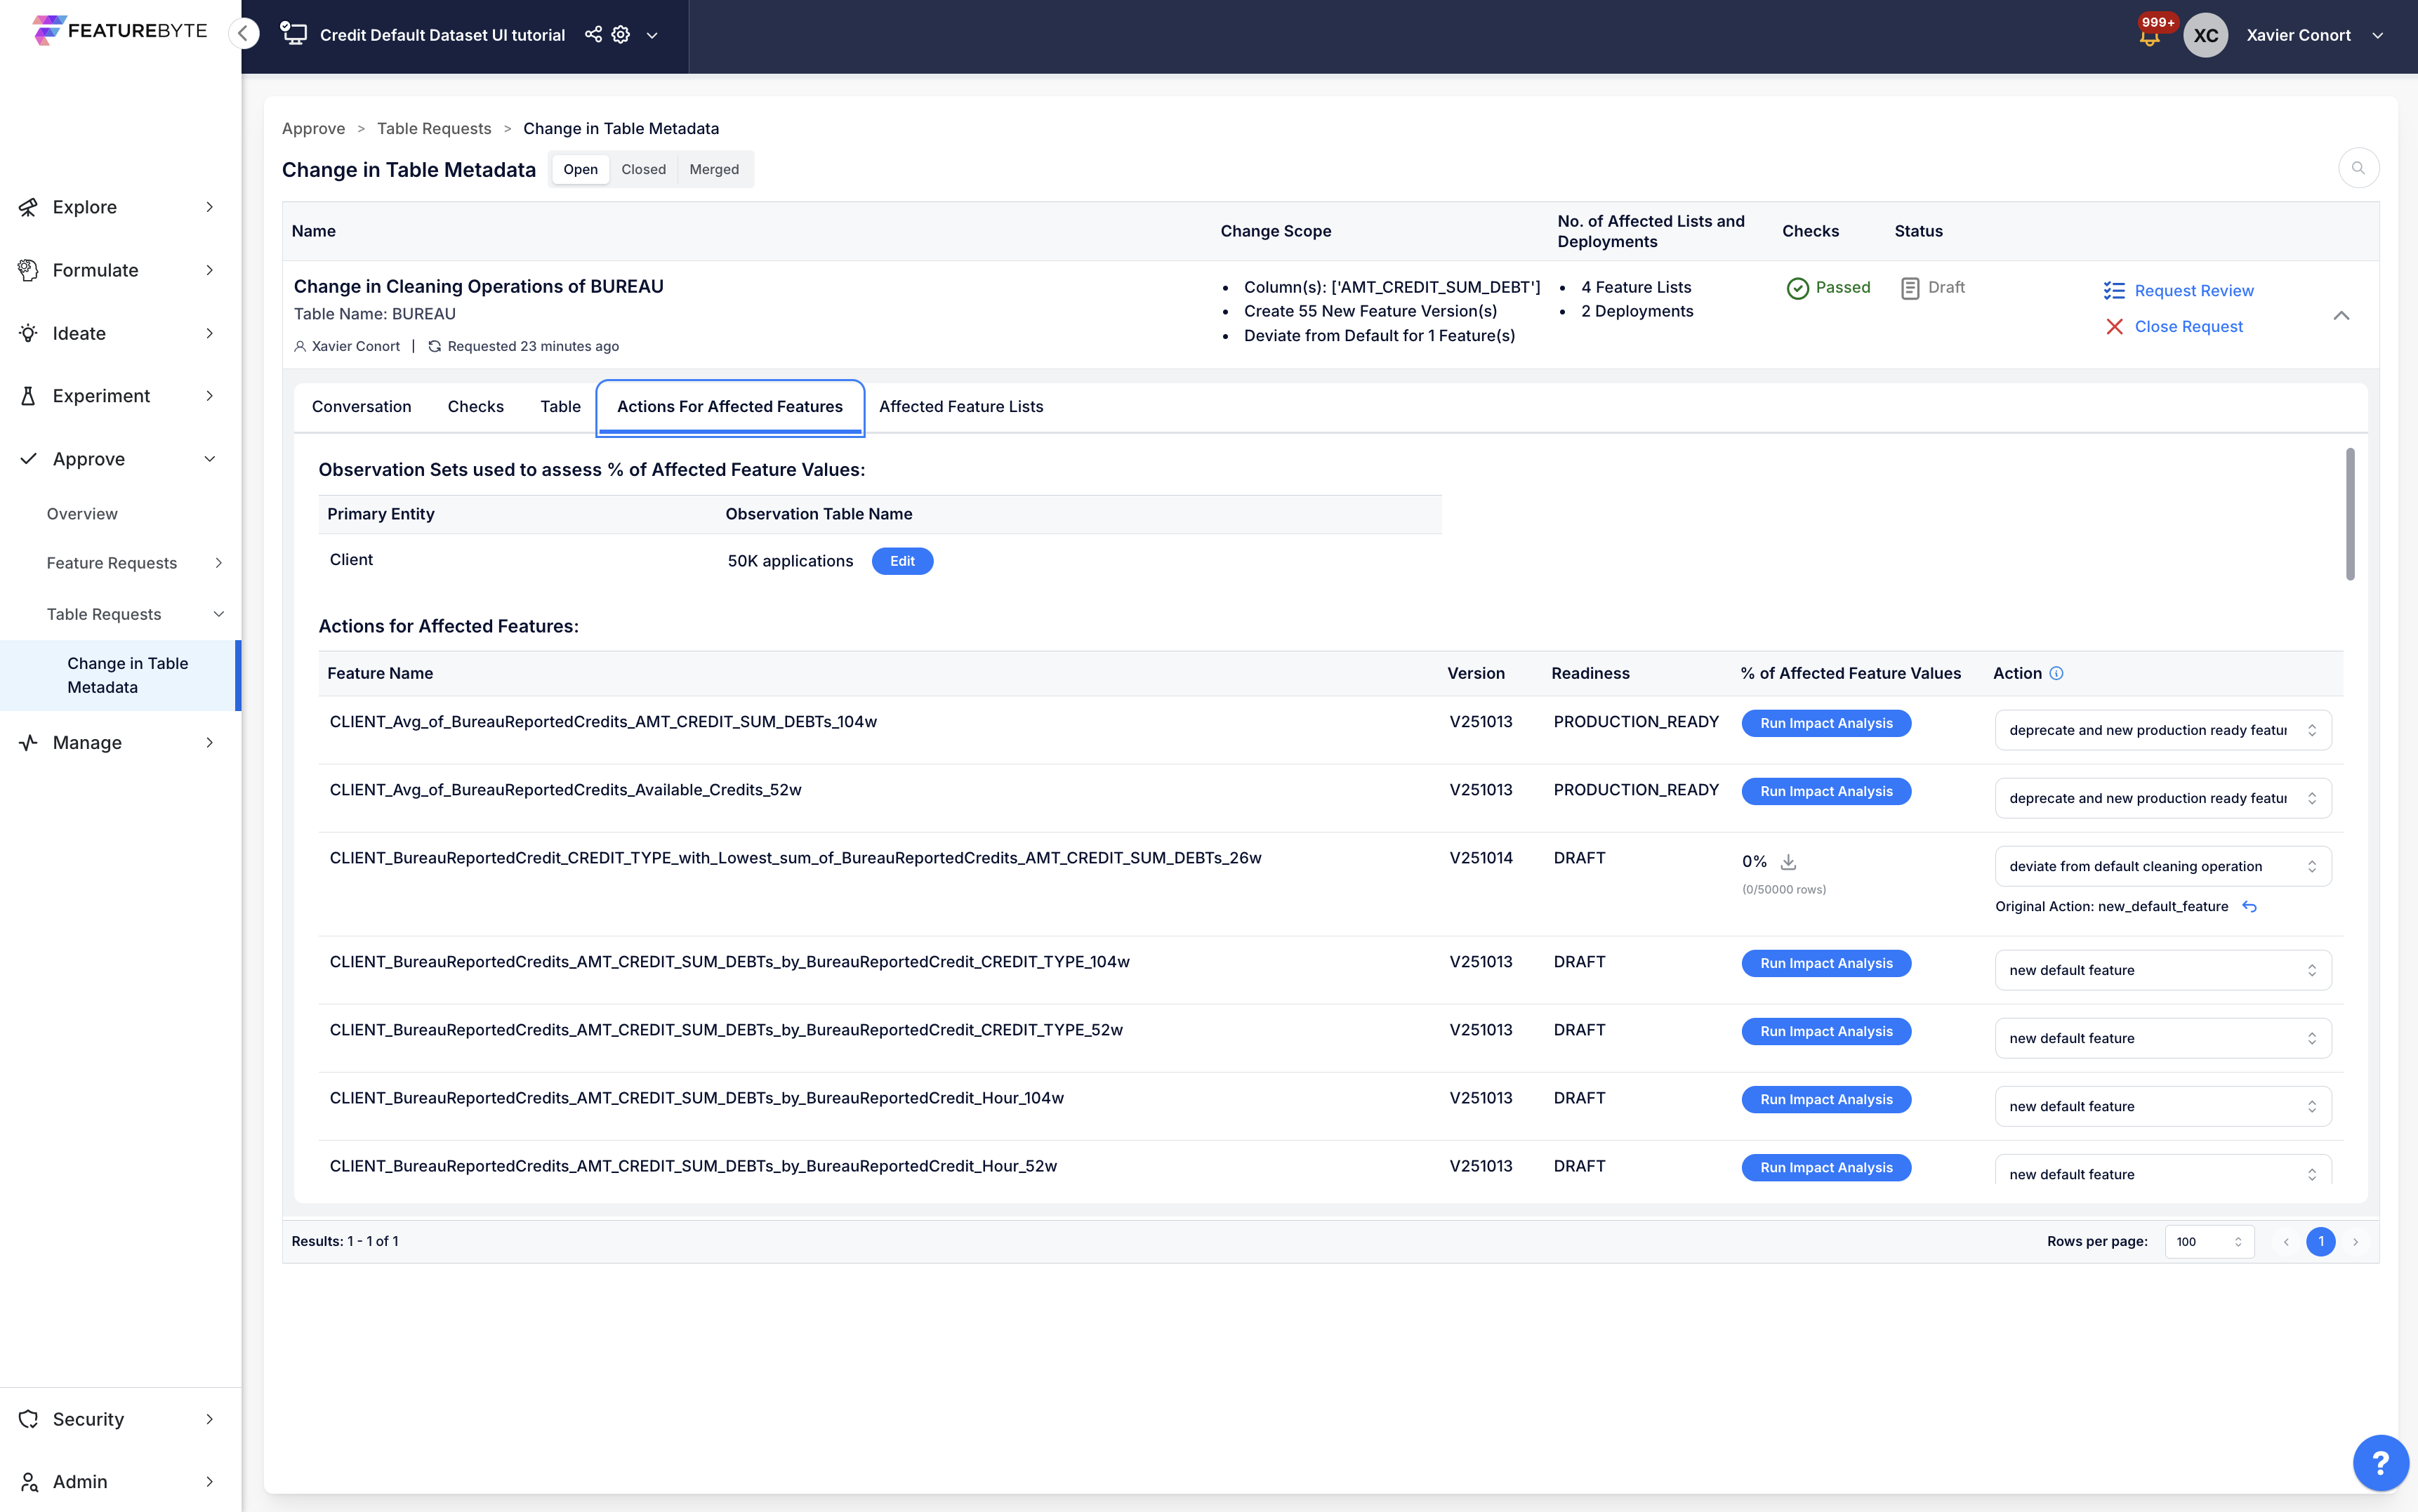2418x1512 pixels.
Task: Collapse the BUREAU request row chevron
Action: [2341, 315]
